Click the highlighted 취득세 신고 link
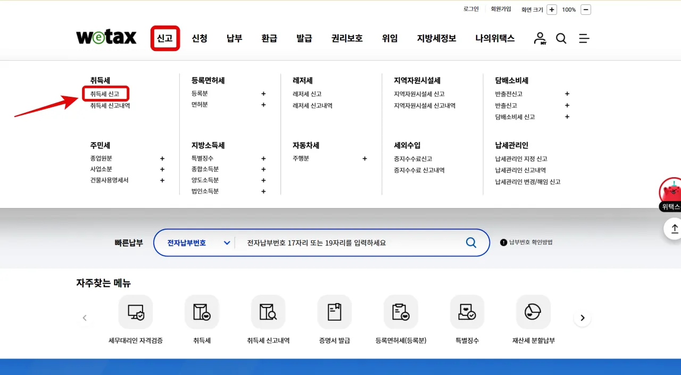 (105, 93)
